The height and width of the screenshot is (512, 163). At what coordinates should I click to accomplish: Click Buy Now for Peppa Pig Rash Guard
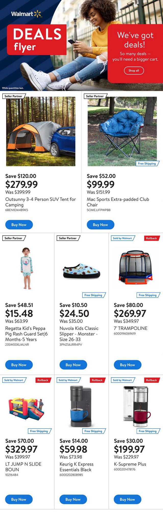[x=19, y=365]
